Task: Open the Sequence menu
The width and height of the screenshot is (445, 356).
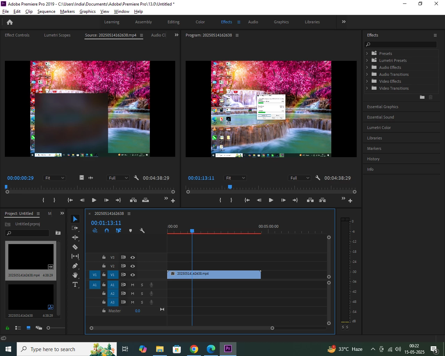Action: 46,11
